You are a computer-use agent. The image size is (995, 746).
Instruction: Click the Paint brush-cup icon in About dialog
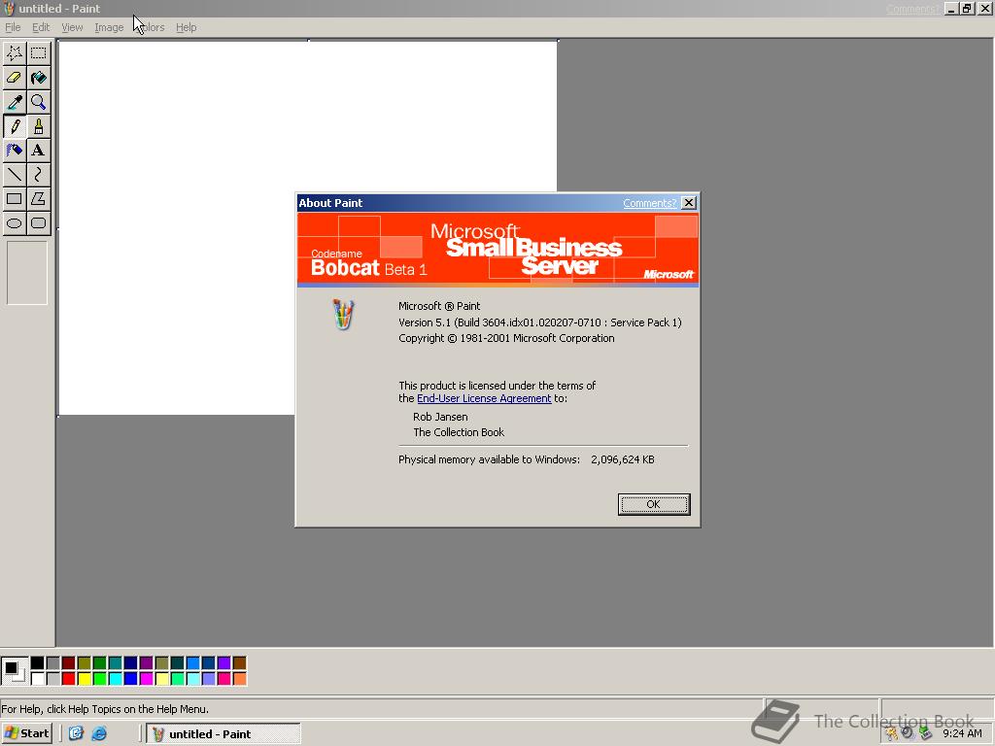343,315
